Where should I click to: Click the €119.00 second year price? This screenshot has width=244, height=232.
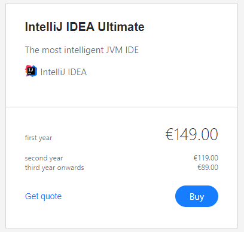(206, 158)
